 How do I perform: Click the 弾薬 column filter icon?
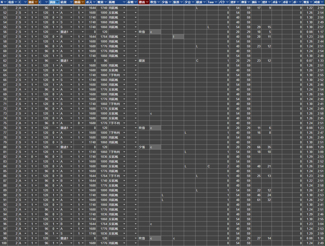pos(249,2)
